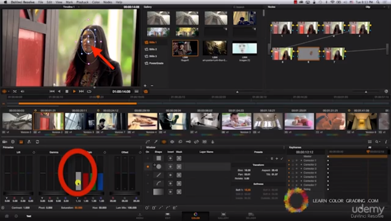Click the loop playback icon
Image resolution: width=391 pixels, height=221 pixels.
pyautogui.click(x=89, y=92)
